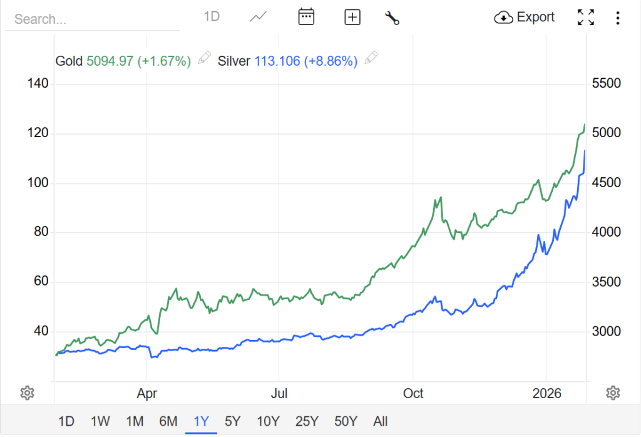The image size is (641, 437).
Task: Open the chart type line icon
Action: click(259, 18)
